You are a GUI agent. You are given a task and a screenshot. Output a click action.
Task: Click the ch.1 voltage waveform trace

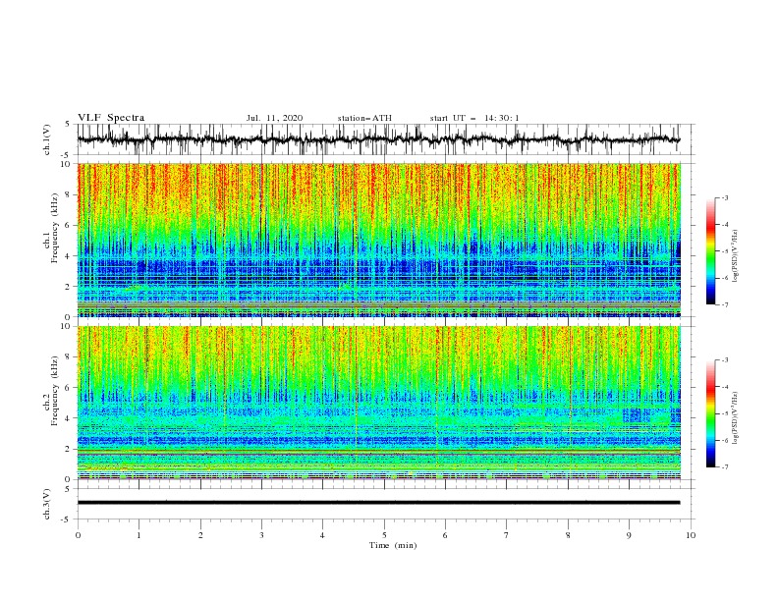pos(378,139)
